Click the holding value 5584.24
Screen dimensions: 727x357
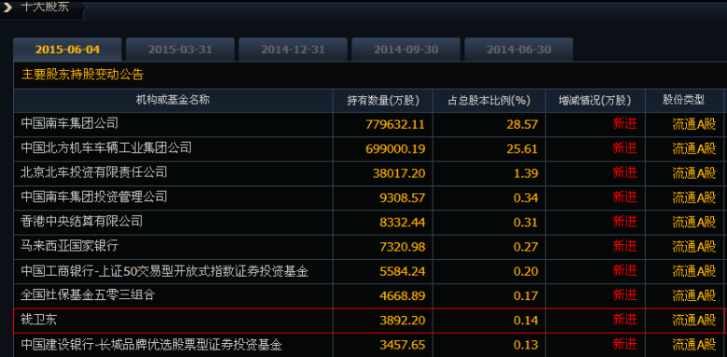click(402, 271)
